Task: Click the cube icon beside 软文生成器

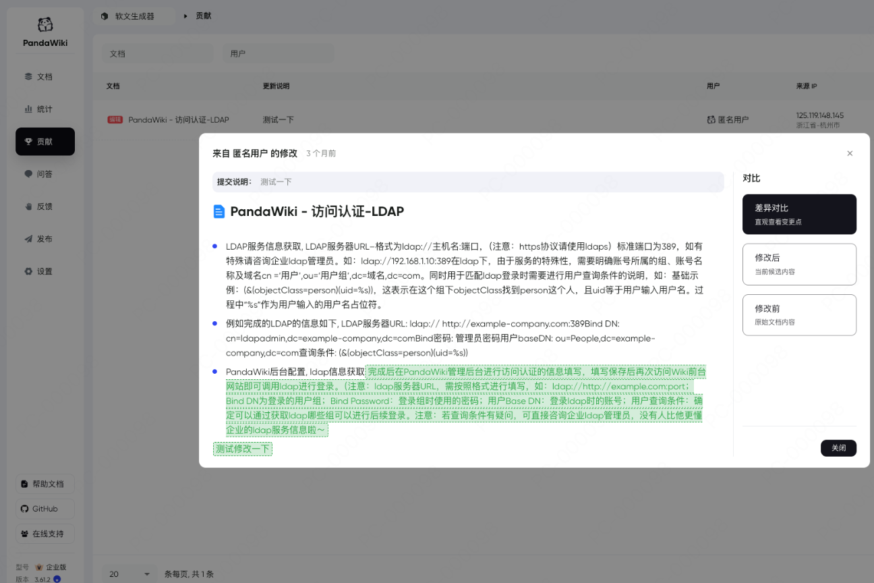Action: [x=105, y=16]
